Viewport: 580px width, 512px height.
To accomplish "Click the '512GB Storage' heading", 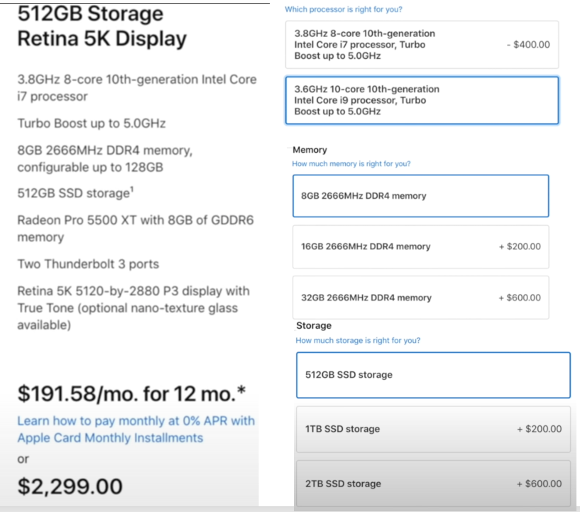I will tap(90, 13).
